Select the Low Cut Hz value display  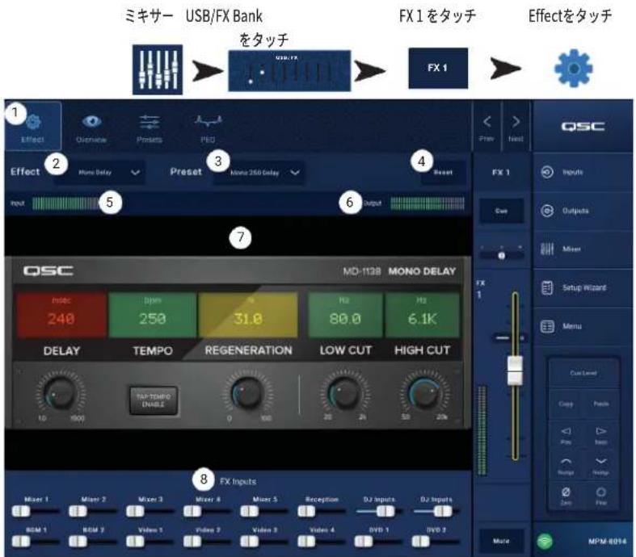[345, 314]
